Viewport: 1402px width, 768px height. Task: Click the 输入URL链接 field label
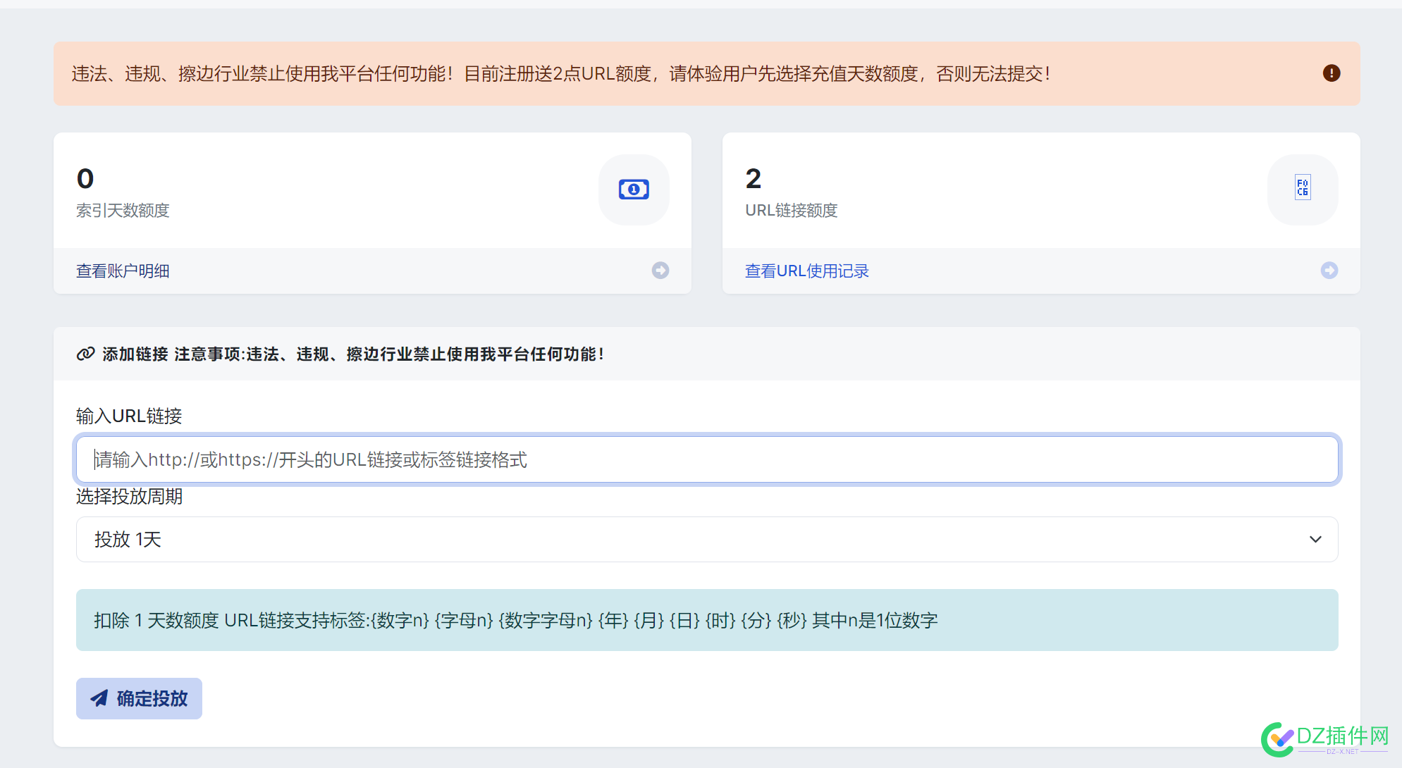pos(129,416)
